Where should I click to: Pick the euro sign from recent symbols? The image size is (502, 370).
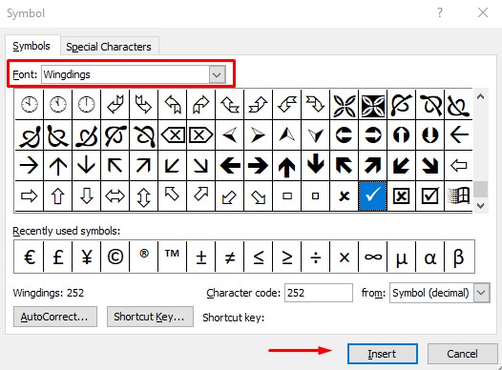pyautogui.click(x=29, y=257)
